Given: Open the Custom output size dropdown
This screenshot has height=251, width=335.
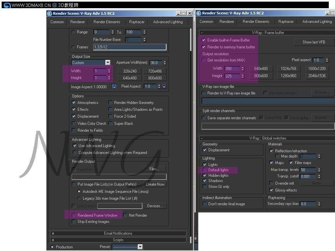Looking at the screenshot, I should pos(108,62).
